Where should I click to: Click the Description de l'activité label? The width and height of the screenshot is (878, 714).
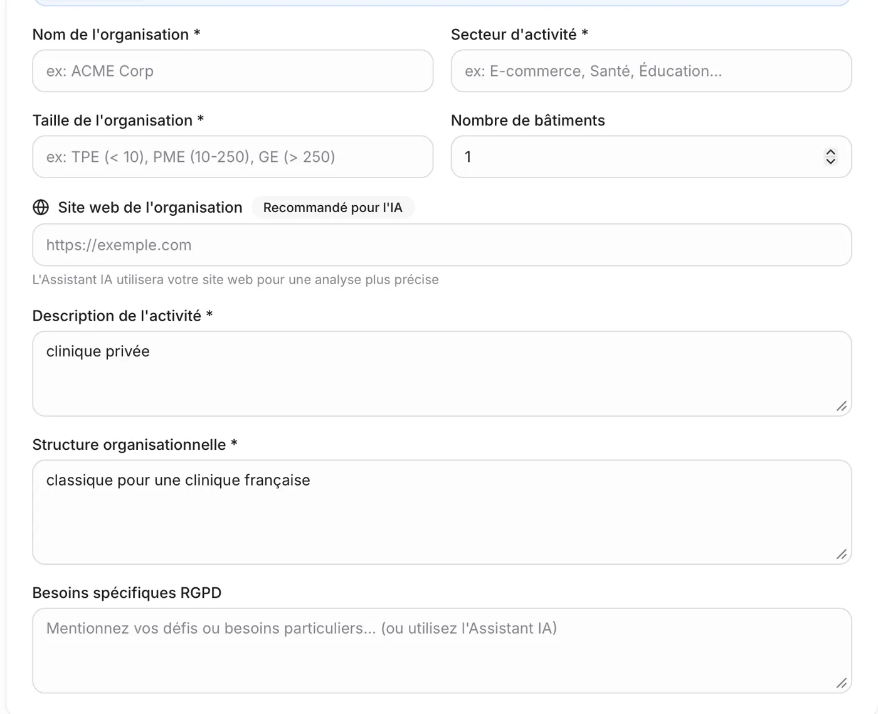(122, 316)
